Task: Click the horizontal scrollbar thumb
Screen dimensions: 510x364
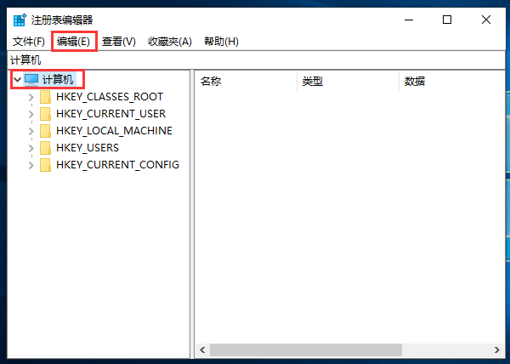Action: tap(306, 350)
